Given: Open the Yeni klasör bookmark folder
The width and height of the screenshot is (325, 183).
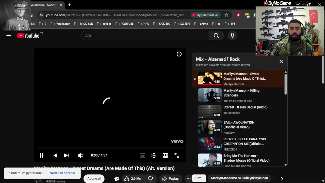Looking at the screenshot, I should pos(60,24).
